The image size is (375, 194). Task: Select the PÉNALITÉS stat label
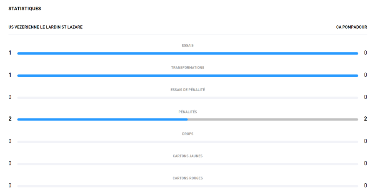pos(187,112)
